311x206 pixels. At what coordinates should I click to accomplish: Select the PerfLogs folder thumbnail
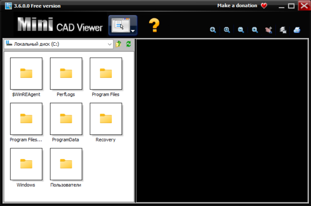click(66, 74)
